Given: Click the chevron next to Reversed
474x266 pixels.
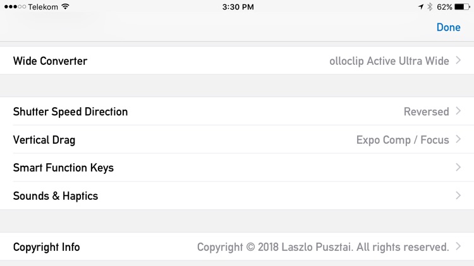Looking at the screenshot, I should click(458, 111).
